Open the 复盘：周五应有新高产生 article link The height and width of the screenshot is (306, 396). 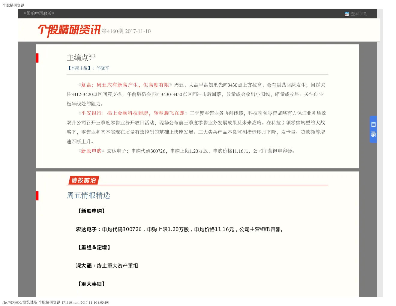coord(125,85)
